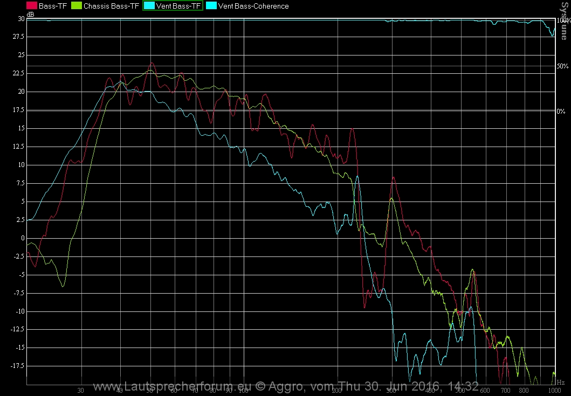
Task: Click the -17.5 dB axis value
Action: tap(18, 366)
